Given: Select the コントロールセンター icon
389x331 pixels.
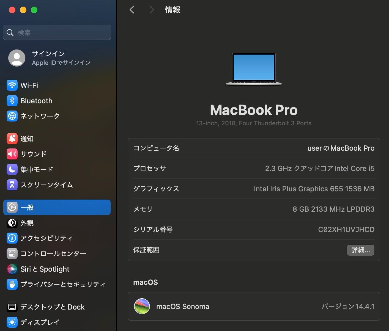Looking at the screenshot, I should coord(12,253).
